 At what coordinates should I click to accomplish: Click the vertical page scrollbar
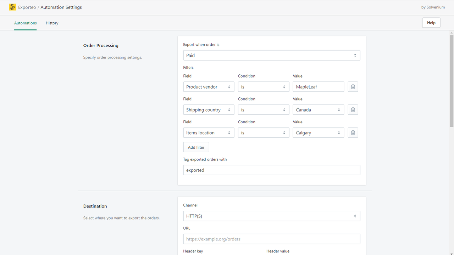point(452,81)
